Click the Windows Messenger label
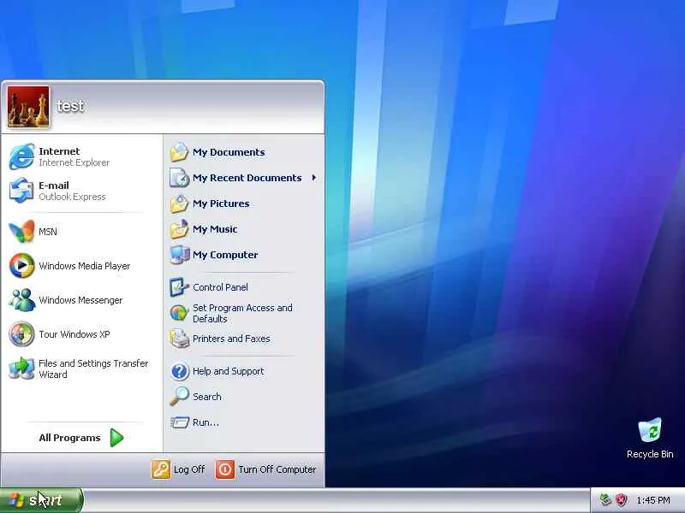Image resolution: width=685 pixels, height=513 pixels. 80,300
